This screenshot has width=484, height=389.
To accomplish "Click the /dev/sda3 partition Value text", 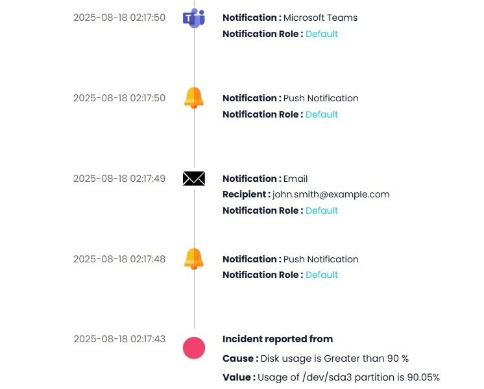I will 349,377.
